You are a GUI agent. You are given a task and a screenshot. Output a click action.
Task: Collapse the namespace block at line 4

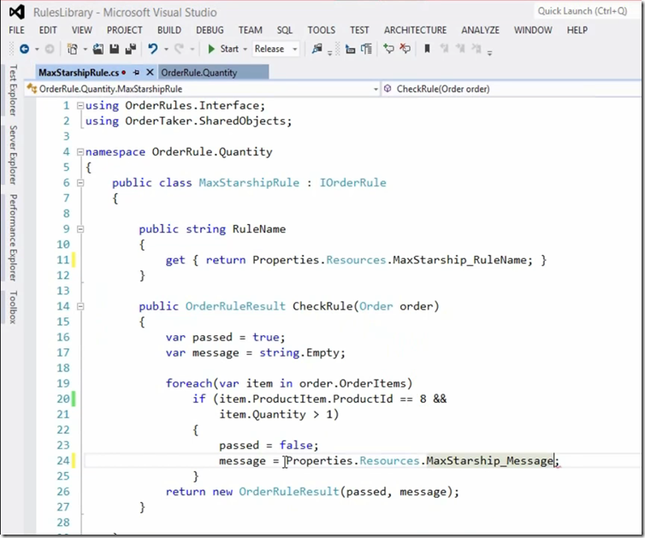pyautogui.click(x=80, y=152)
